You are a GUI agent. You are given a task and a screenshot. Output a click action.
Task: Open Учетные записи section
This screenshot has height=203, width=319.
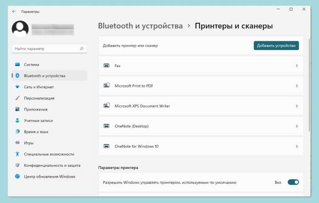click(x=49, y=121)
